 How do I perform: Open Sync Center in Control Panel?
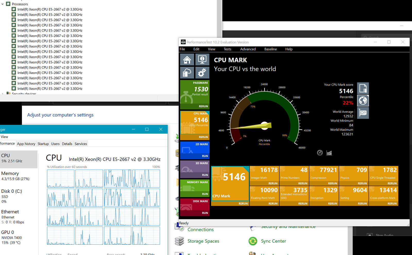[273, 241]
